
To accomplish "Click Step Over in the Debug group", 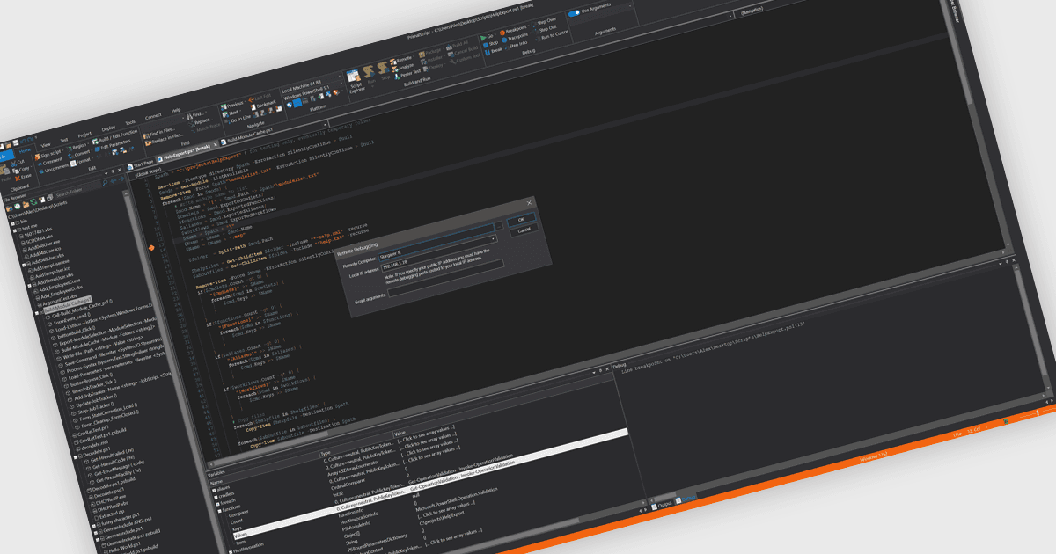I will pos(546,21).
